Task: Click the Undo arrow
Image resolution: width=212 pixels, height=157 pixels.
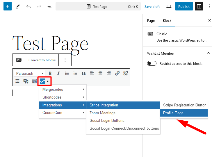Action: click(x=28, y=6)
